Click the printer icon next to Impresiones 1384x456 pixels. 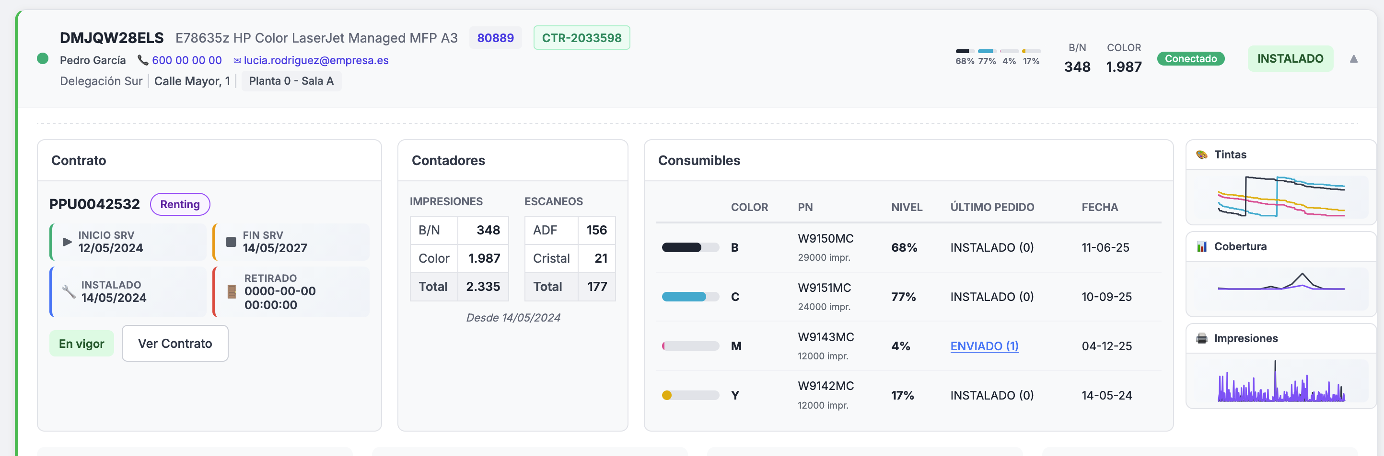(1201, 338)
